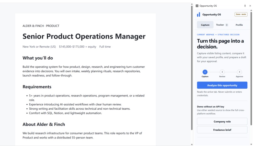This screenshot has width=253, height=146.
Task: Click the main page vertical scrollbar thumb
Action: (x=192, y=68)
